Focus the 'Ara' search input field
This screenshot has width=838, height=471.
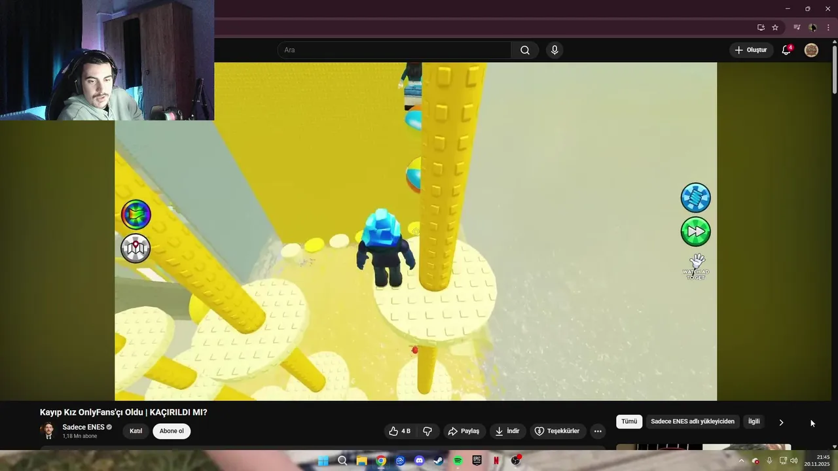click(394, 50)
